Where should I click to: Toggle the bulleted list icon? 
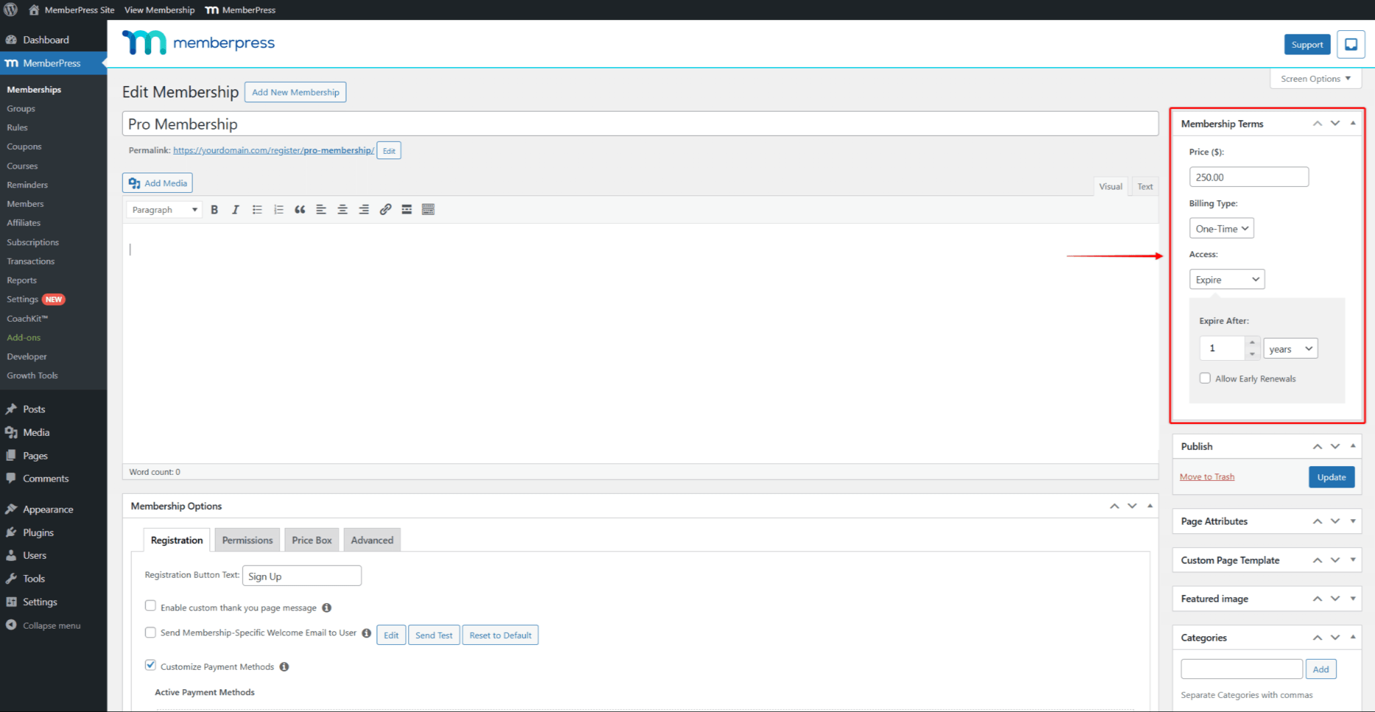pyautogui.click(x=257, y=210)
